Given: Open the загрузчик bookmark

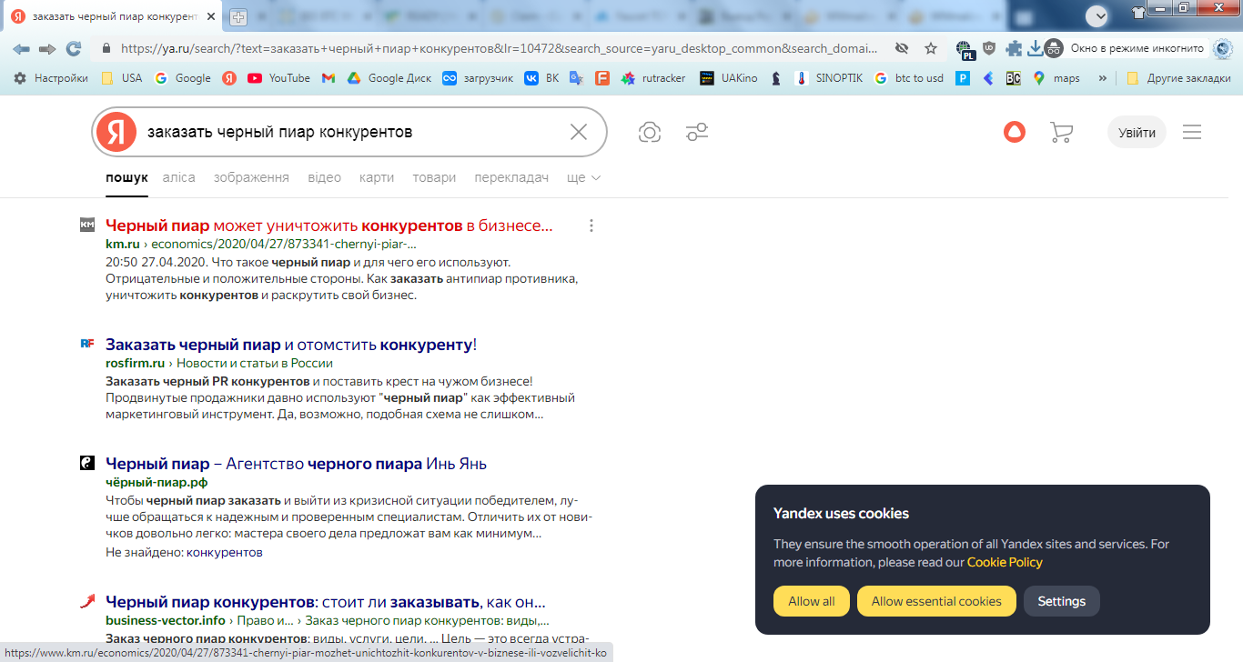Looking at the screenshot, I should click(x=478, y=78).
